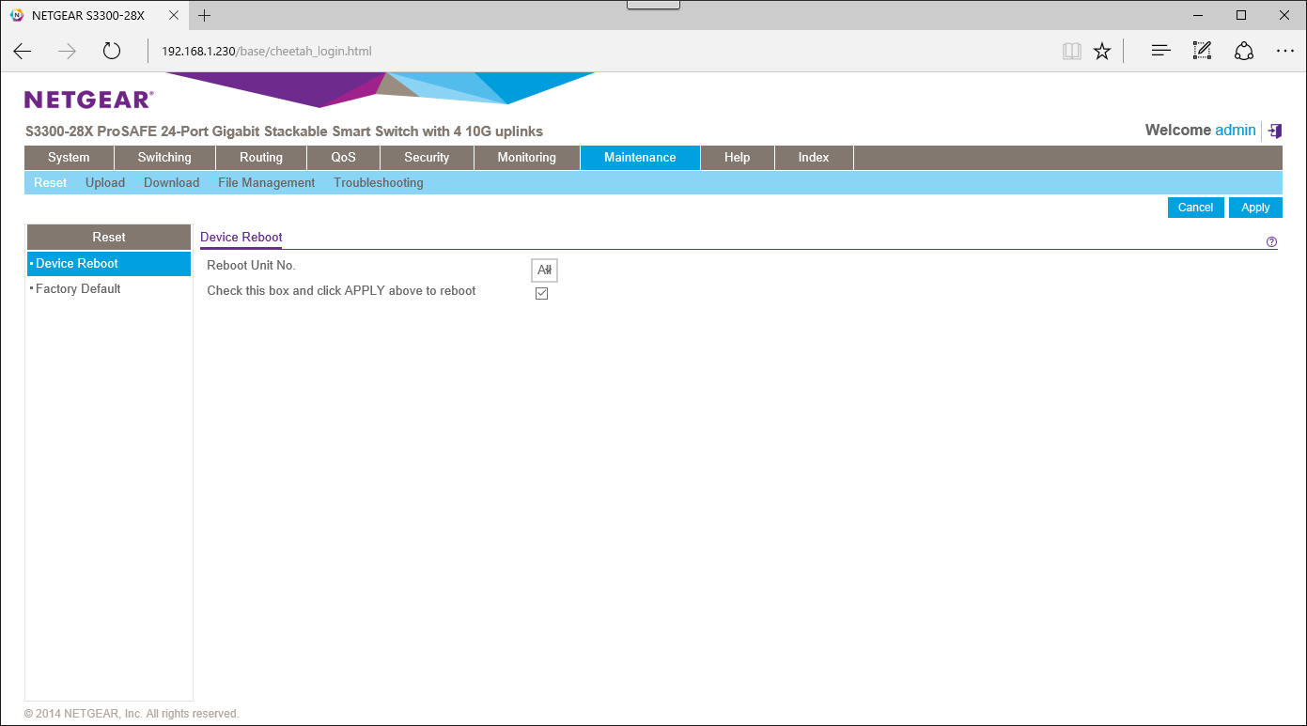Screen dimensions: 1307x726
Task: Open the Hub lines icon
Action: [x=1161, y=52]
